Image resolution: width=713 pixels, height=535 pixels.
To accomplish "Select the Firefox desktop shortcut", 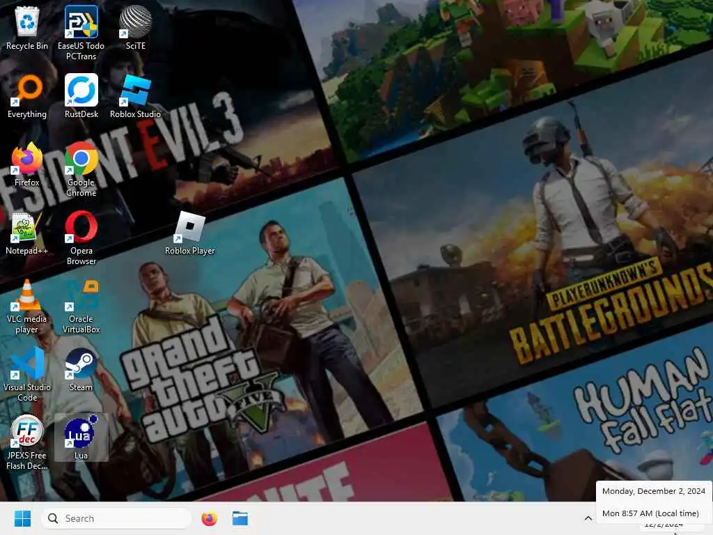I will point(27,164).
